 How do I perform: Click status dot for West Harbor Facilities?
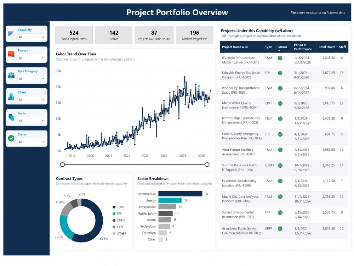point(280,150)
